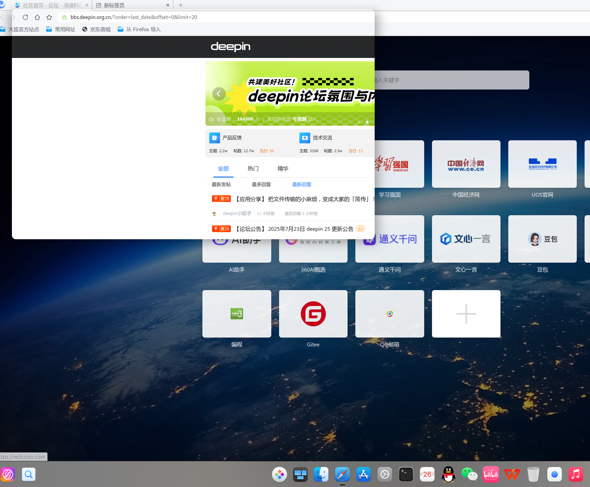Open the 【论坛公告】 deepin 25 更新公告 post
The width and height of the screenshot is (590, 487).
[294, 229]
